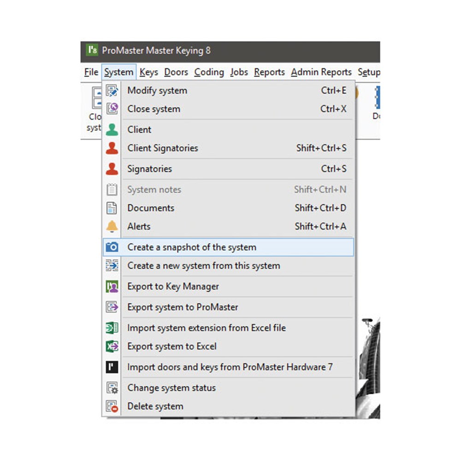The image size is (461, 461).
Task: Open Client Signatories from the System menu
Action: (162, 148)
